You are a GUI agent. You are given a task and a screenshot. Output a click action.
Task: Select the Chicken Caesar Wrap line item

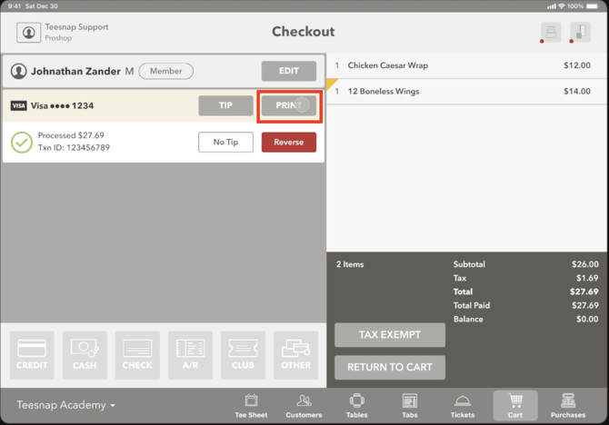[x=466, y=65]
